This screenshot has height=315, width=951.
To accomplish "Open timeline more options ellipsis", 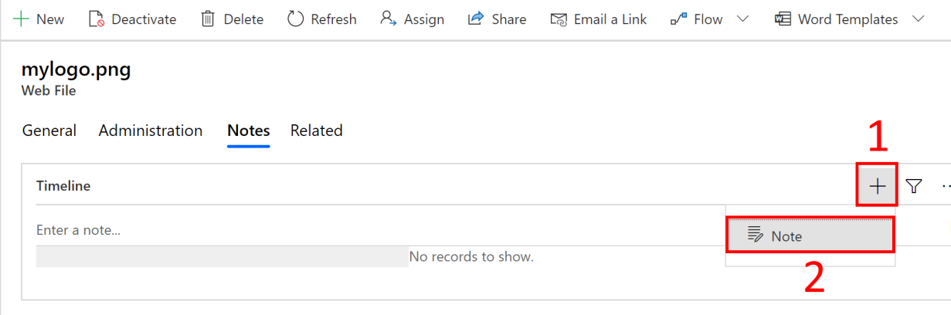I will pos(946,186).
